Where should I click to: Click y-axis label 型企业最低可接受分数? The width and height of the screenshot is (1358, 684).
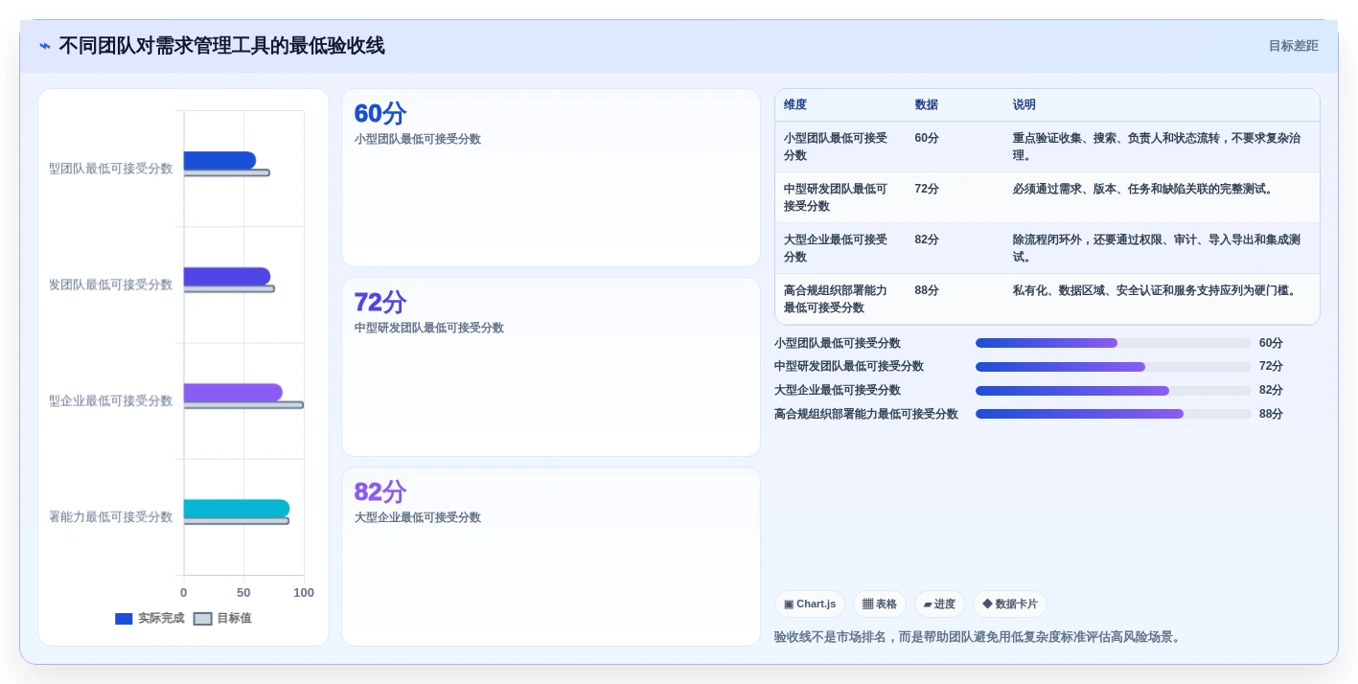pyautogui.click(x=111, y=400)
